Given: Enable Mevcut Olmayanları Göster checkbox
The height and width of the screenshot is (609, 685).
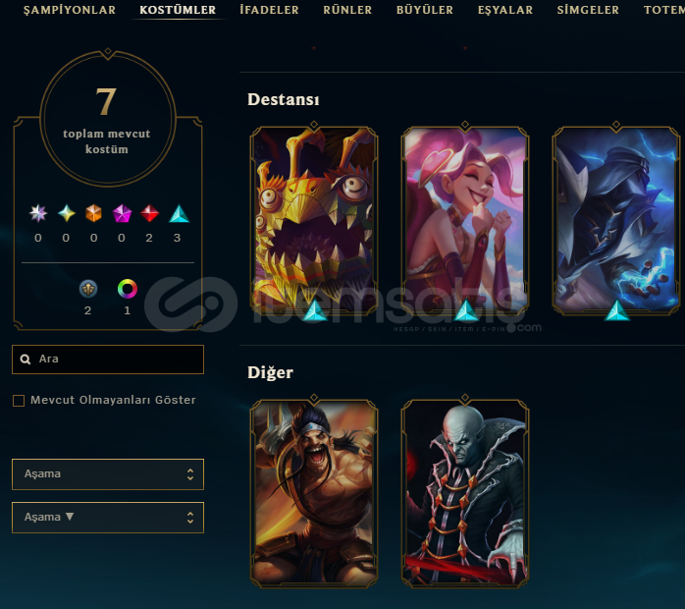Looking at the screenshot, I should pos(19,401).
